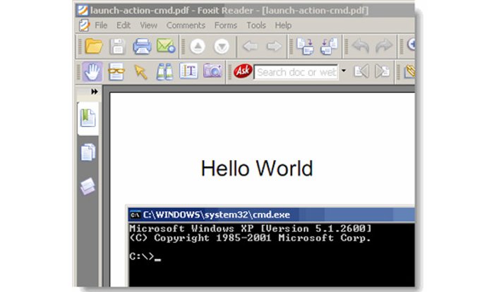Open the Forms menu
The height and width of the screenshot is (292, 494).
pos(226,25)
